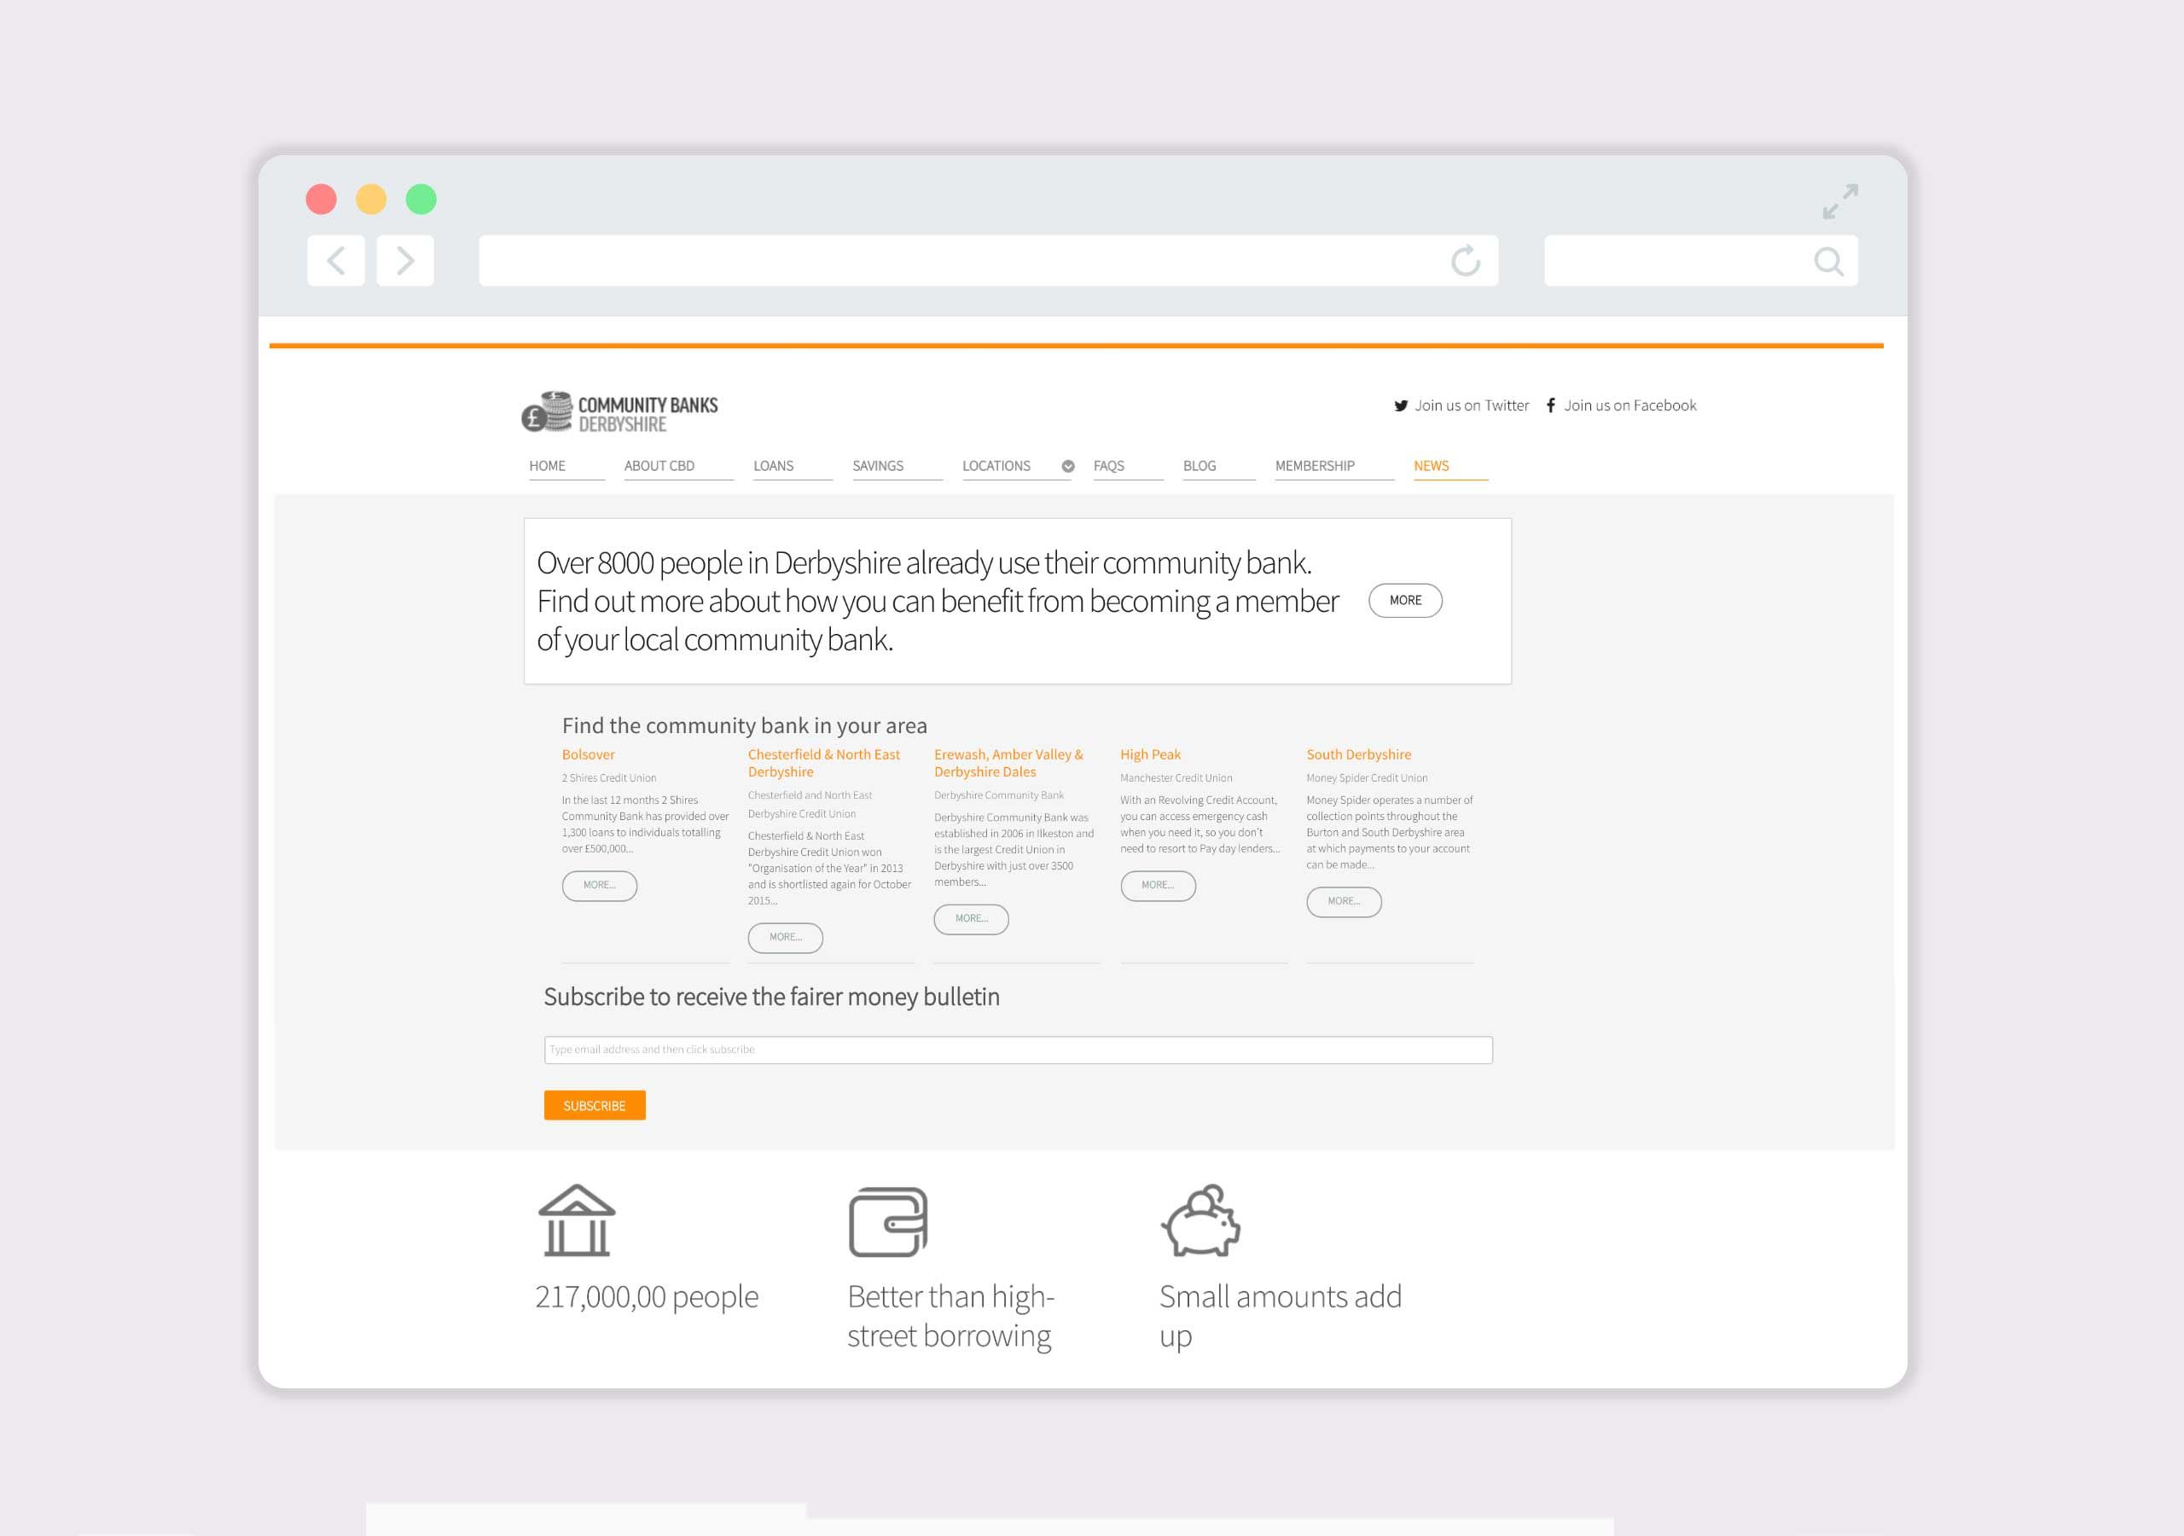
Task: Open the South Derbyshire link
Action: pyautogui.click(x=1358, y=754)
